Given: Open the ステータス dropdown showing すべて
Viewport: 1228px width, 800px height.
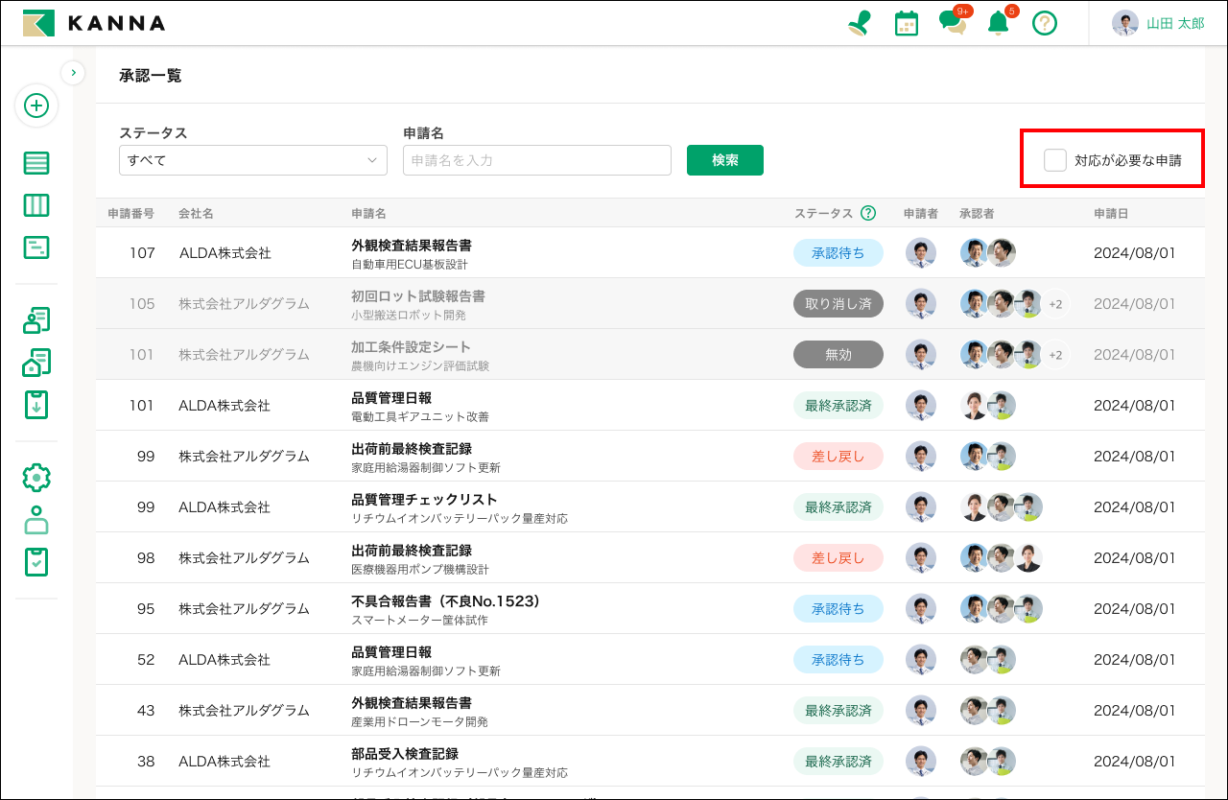Looking at the screenshot, I should click(x=252, y=160).
